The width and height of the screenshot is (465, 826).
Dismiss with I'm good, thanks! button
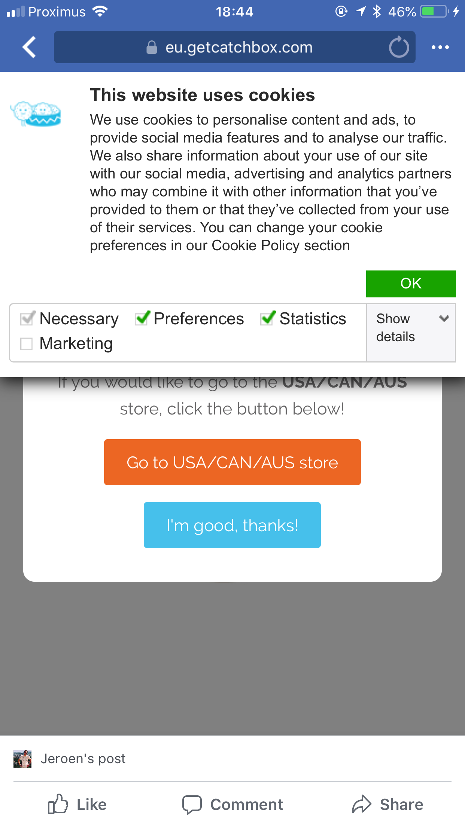(x=232, y=525)
